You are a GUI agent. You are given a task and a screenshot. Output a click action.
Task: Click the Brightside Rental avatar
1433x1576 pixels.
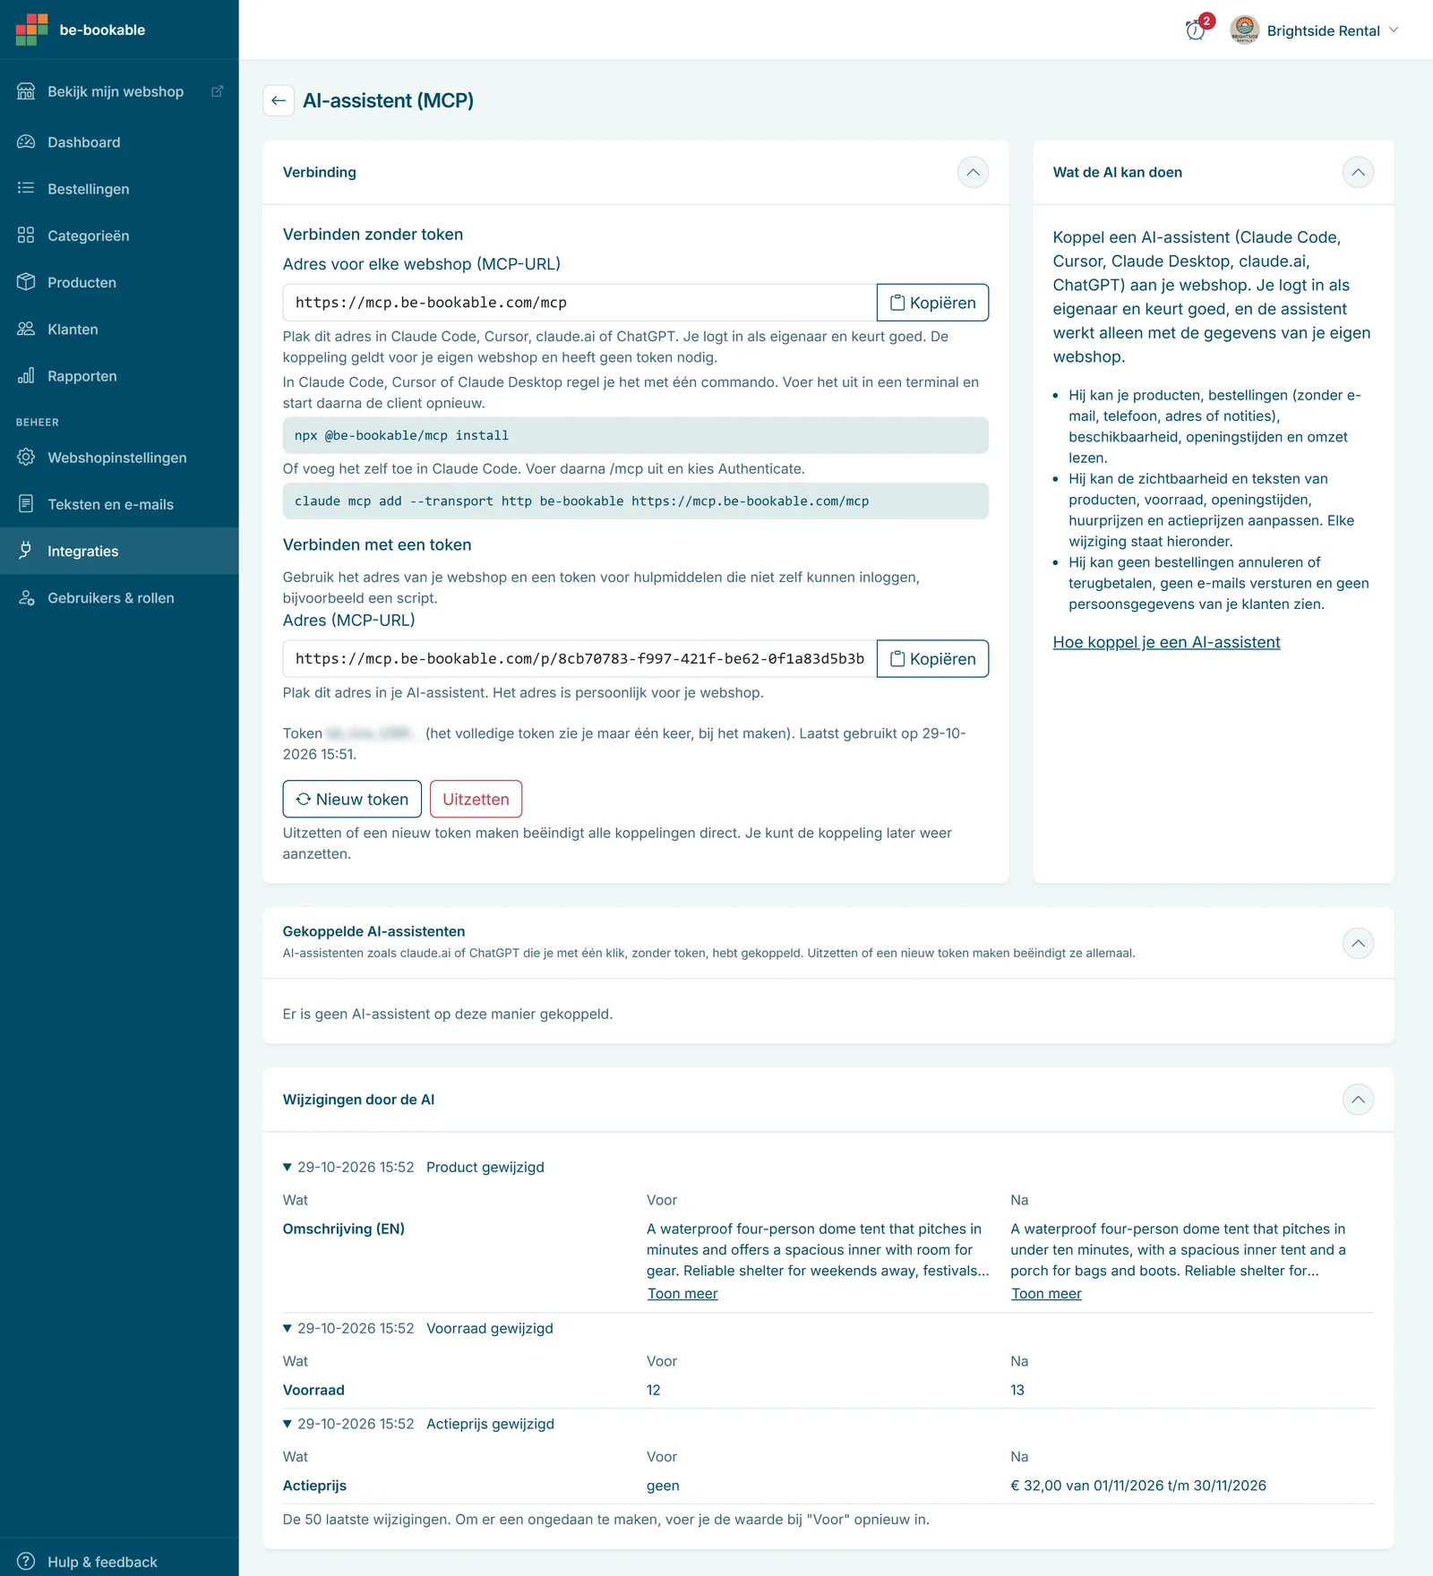(x=1244, y=30)
